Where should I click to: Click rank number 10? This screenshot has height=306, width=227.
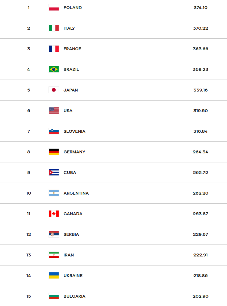29,193
